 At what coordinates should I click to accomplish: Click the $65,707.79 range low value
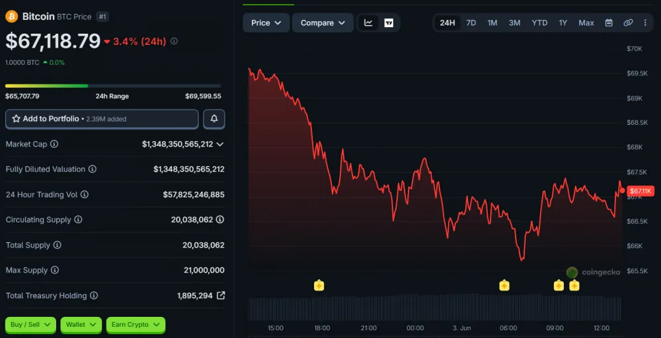(x=22, y=96)
